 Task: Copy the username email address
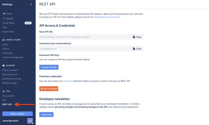[x=137, y=49]
